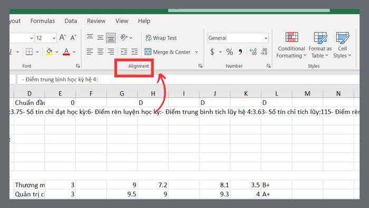Open the Font settings dialog launcher
The image size is (369, 208).
(77, 66)
